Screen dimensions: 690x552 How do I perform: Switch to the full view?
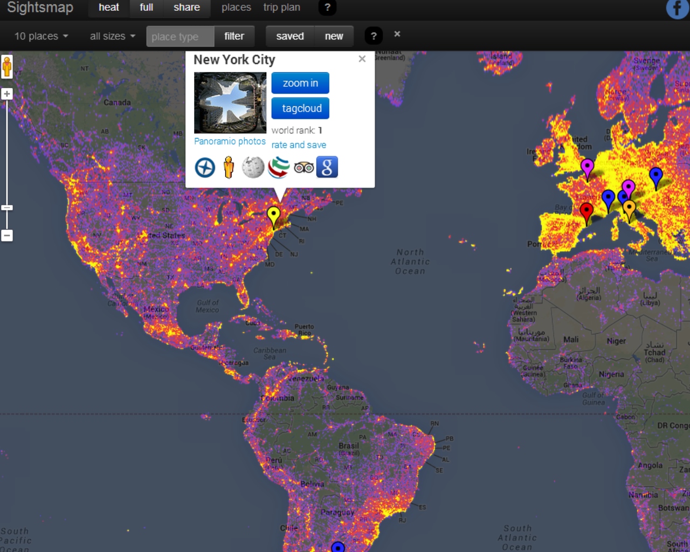tap(147, 8)
